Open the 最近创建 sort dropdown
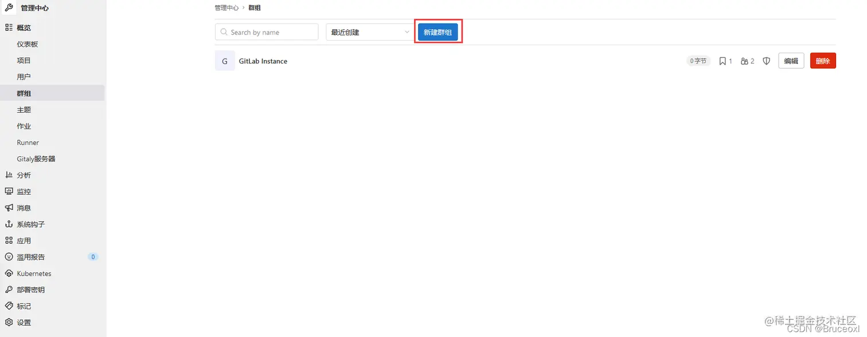 click(x=369, y=32)
